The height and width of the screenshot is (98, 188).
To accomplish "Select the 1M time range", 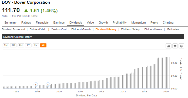I will coord(6,45).
